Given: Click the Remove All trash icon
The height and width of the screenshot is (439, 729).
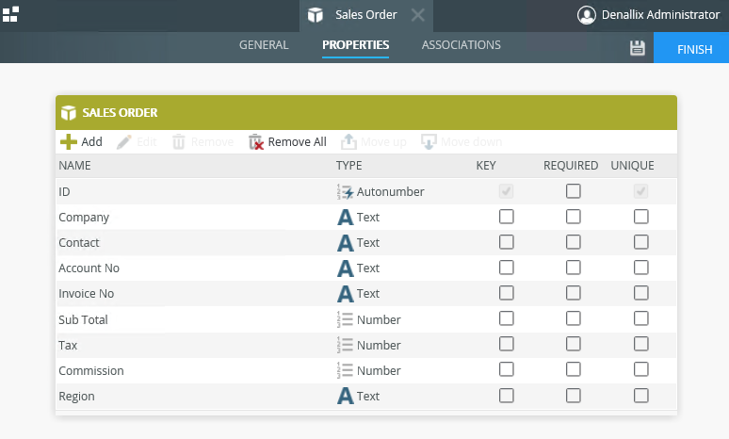Looking at the screenshot, I should 255,141.
